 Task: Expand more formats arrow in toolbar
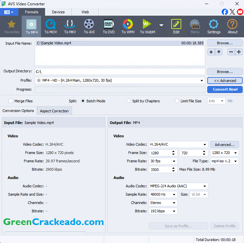click(x=161, y=25)
